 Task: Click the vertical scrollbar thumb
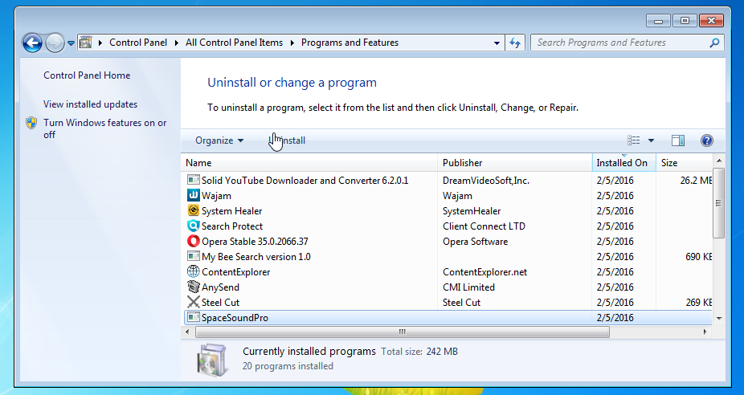click(719, 202)
